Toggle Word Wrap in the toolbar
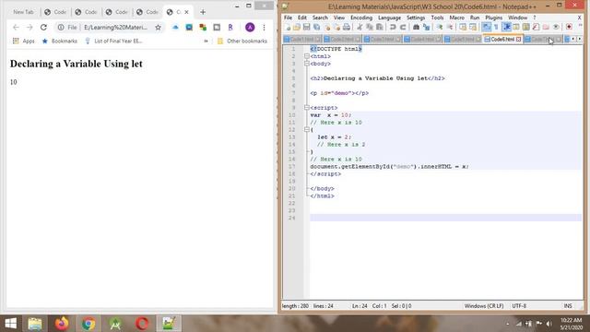Image resolution: width=590 pixels, height=332 pixels. (486, 27)
